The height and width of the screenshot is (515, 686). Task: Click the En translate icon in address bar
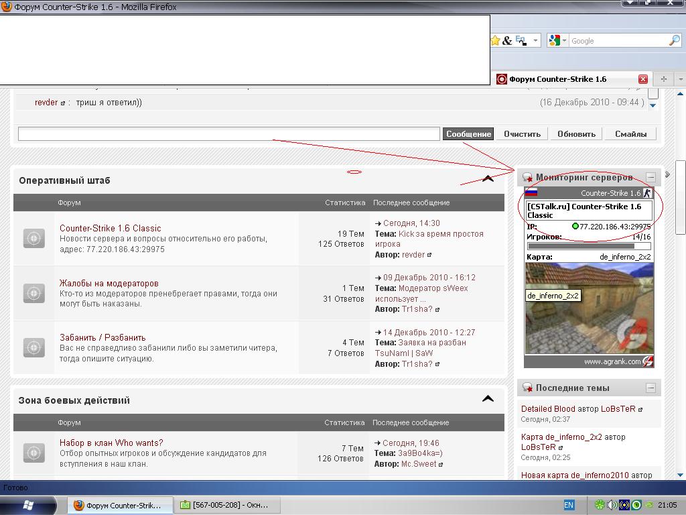click(x=521, y=40)
